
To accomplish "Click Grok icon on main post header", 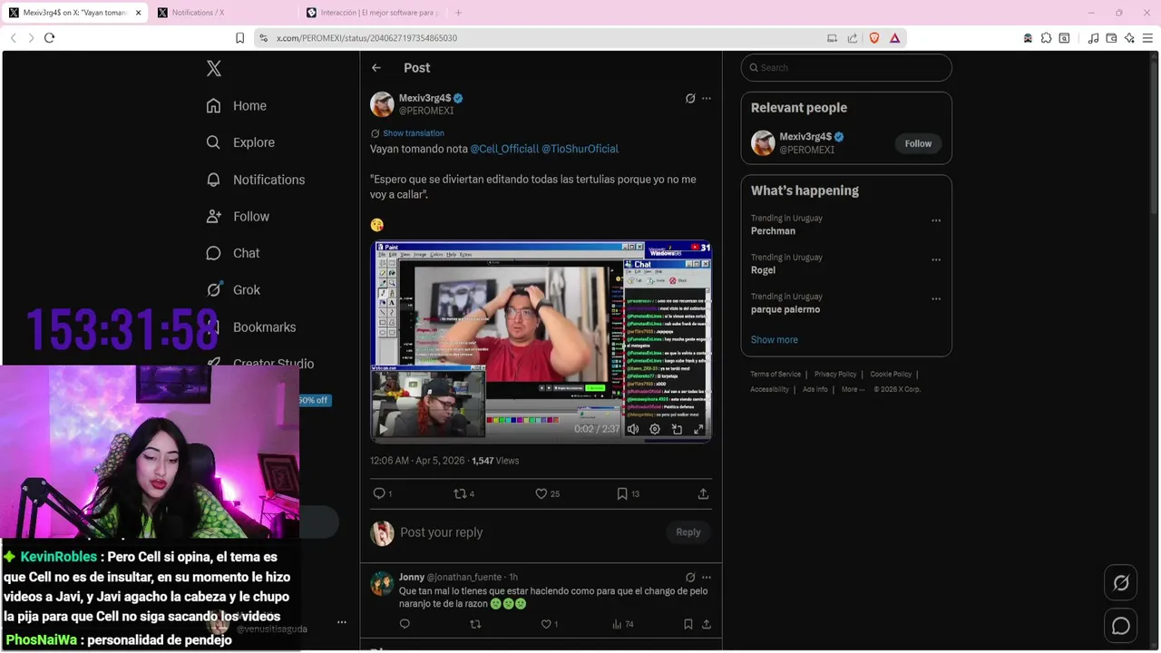I will point(690,98).
